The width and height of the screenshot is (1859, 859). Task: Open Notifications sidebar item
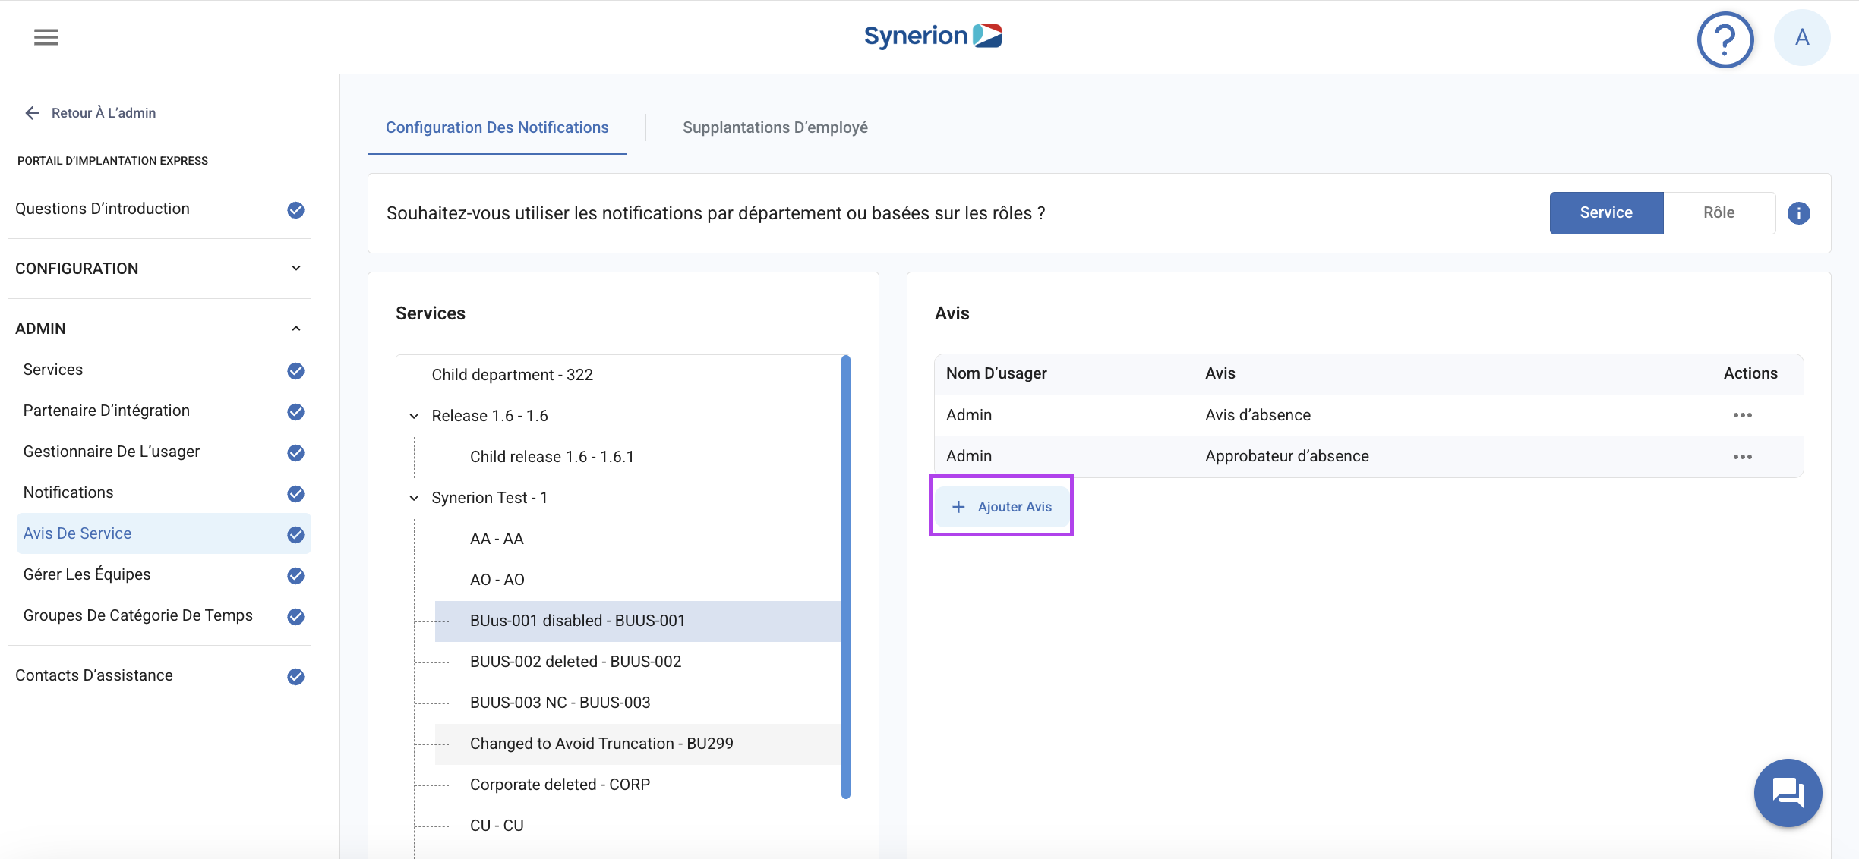click(68, 492)
